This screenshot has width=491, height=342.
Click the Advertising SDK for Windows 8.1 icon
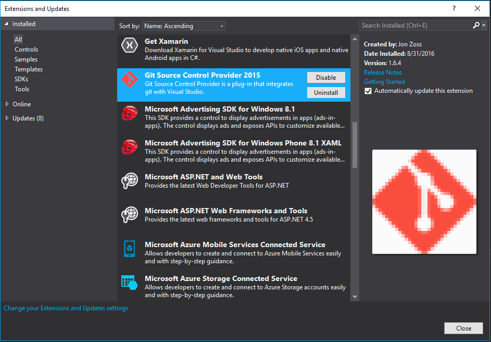(129, 113)
